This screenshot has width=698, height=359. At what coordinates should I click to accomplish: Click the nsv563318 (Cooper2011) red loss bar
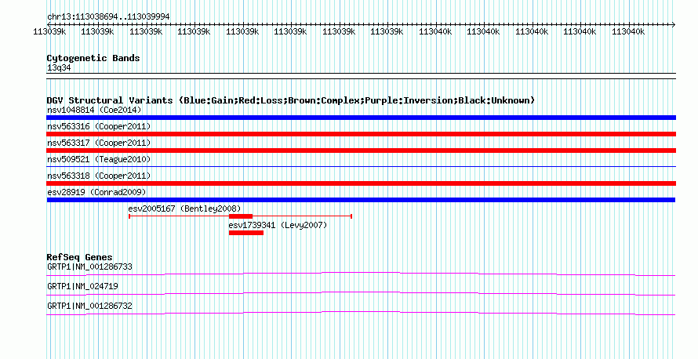coord(361,183)
